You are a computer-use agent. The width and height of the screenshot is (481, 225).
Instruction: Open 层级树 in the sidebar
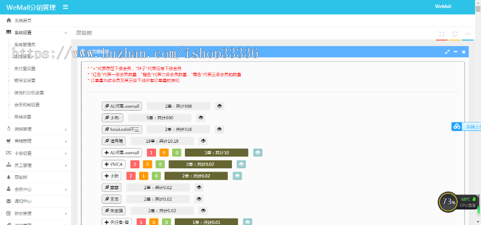pos(20,177)
